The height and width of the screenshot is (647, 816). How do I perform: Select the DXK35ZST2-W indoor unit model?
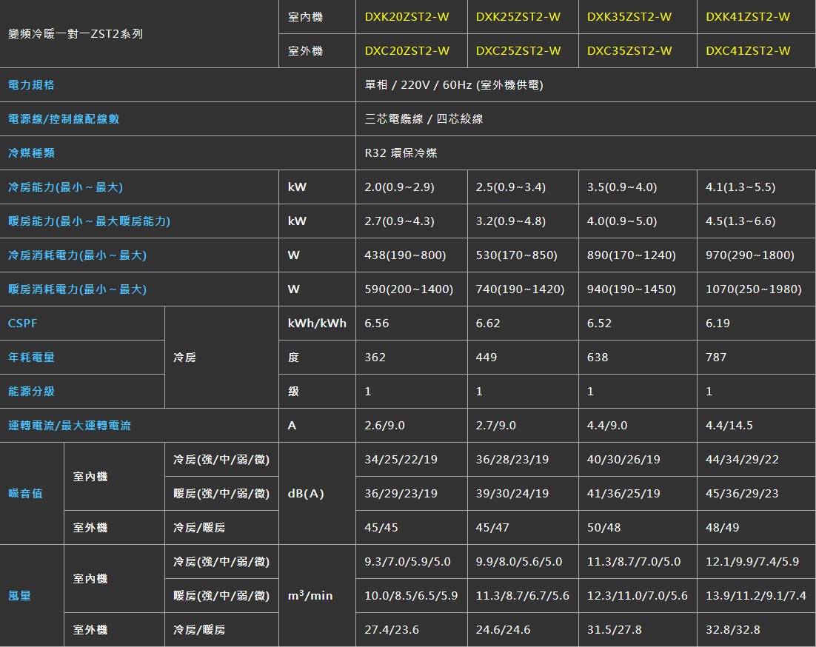[629, 17]
